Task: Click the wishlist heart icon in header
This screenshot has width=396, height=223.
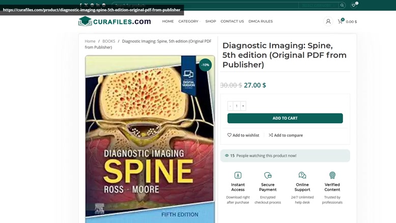Action: click(354, 5)
